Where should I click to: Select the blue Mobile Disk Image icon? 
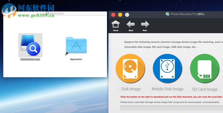click(167, 69)
